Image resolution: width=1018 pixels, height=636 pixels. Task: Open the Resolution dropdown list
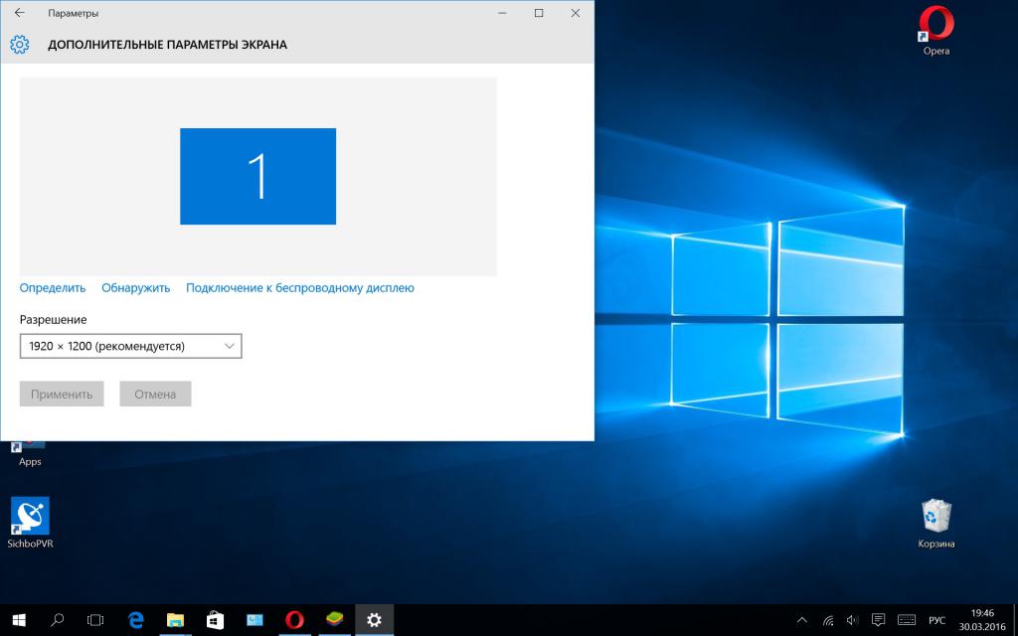click(130, 346)
